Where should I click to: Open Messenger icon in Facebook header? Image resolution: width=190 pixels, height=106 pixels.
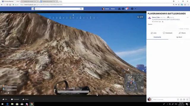(123, 9)
